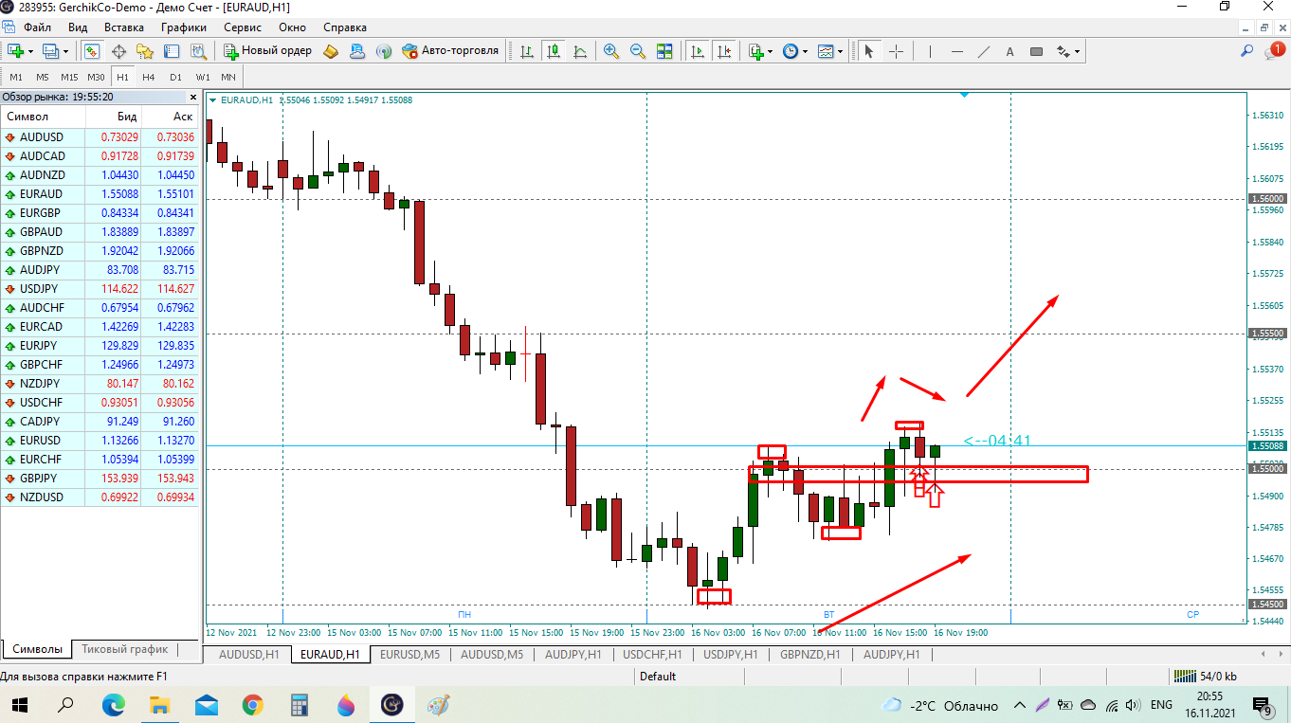Select the standard cursor tool
The height and width of the screenshot is (723, 1291).
[869, 50]
